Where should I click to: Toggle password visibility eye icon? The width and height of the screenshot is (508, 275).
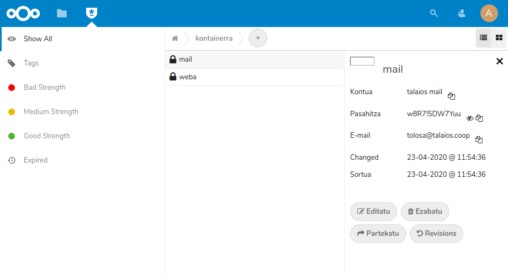coord(470,118)
